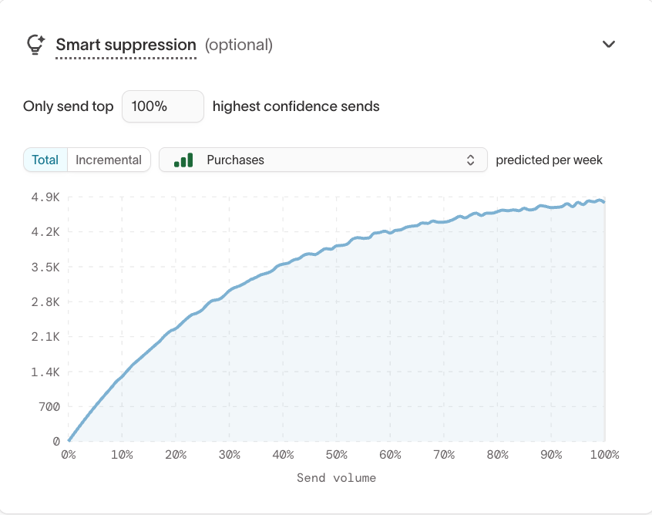Click the green bar chart icon in metric selector
652x515 pixels.
click(183, 160)
